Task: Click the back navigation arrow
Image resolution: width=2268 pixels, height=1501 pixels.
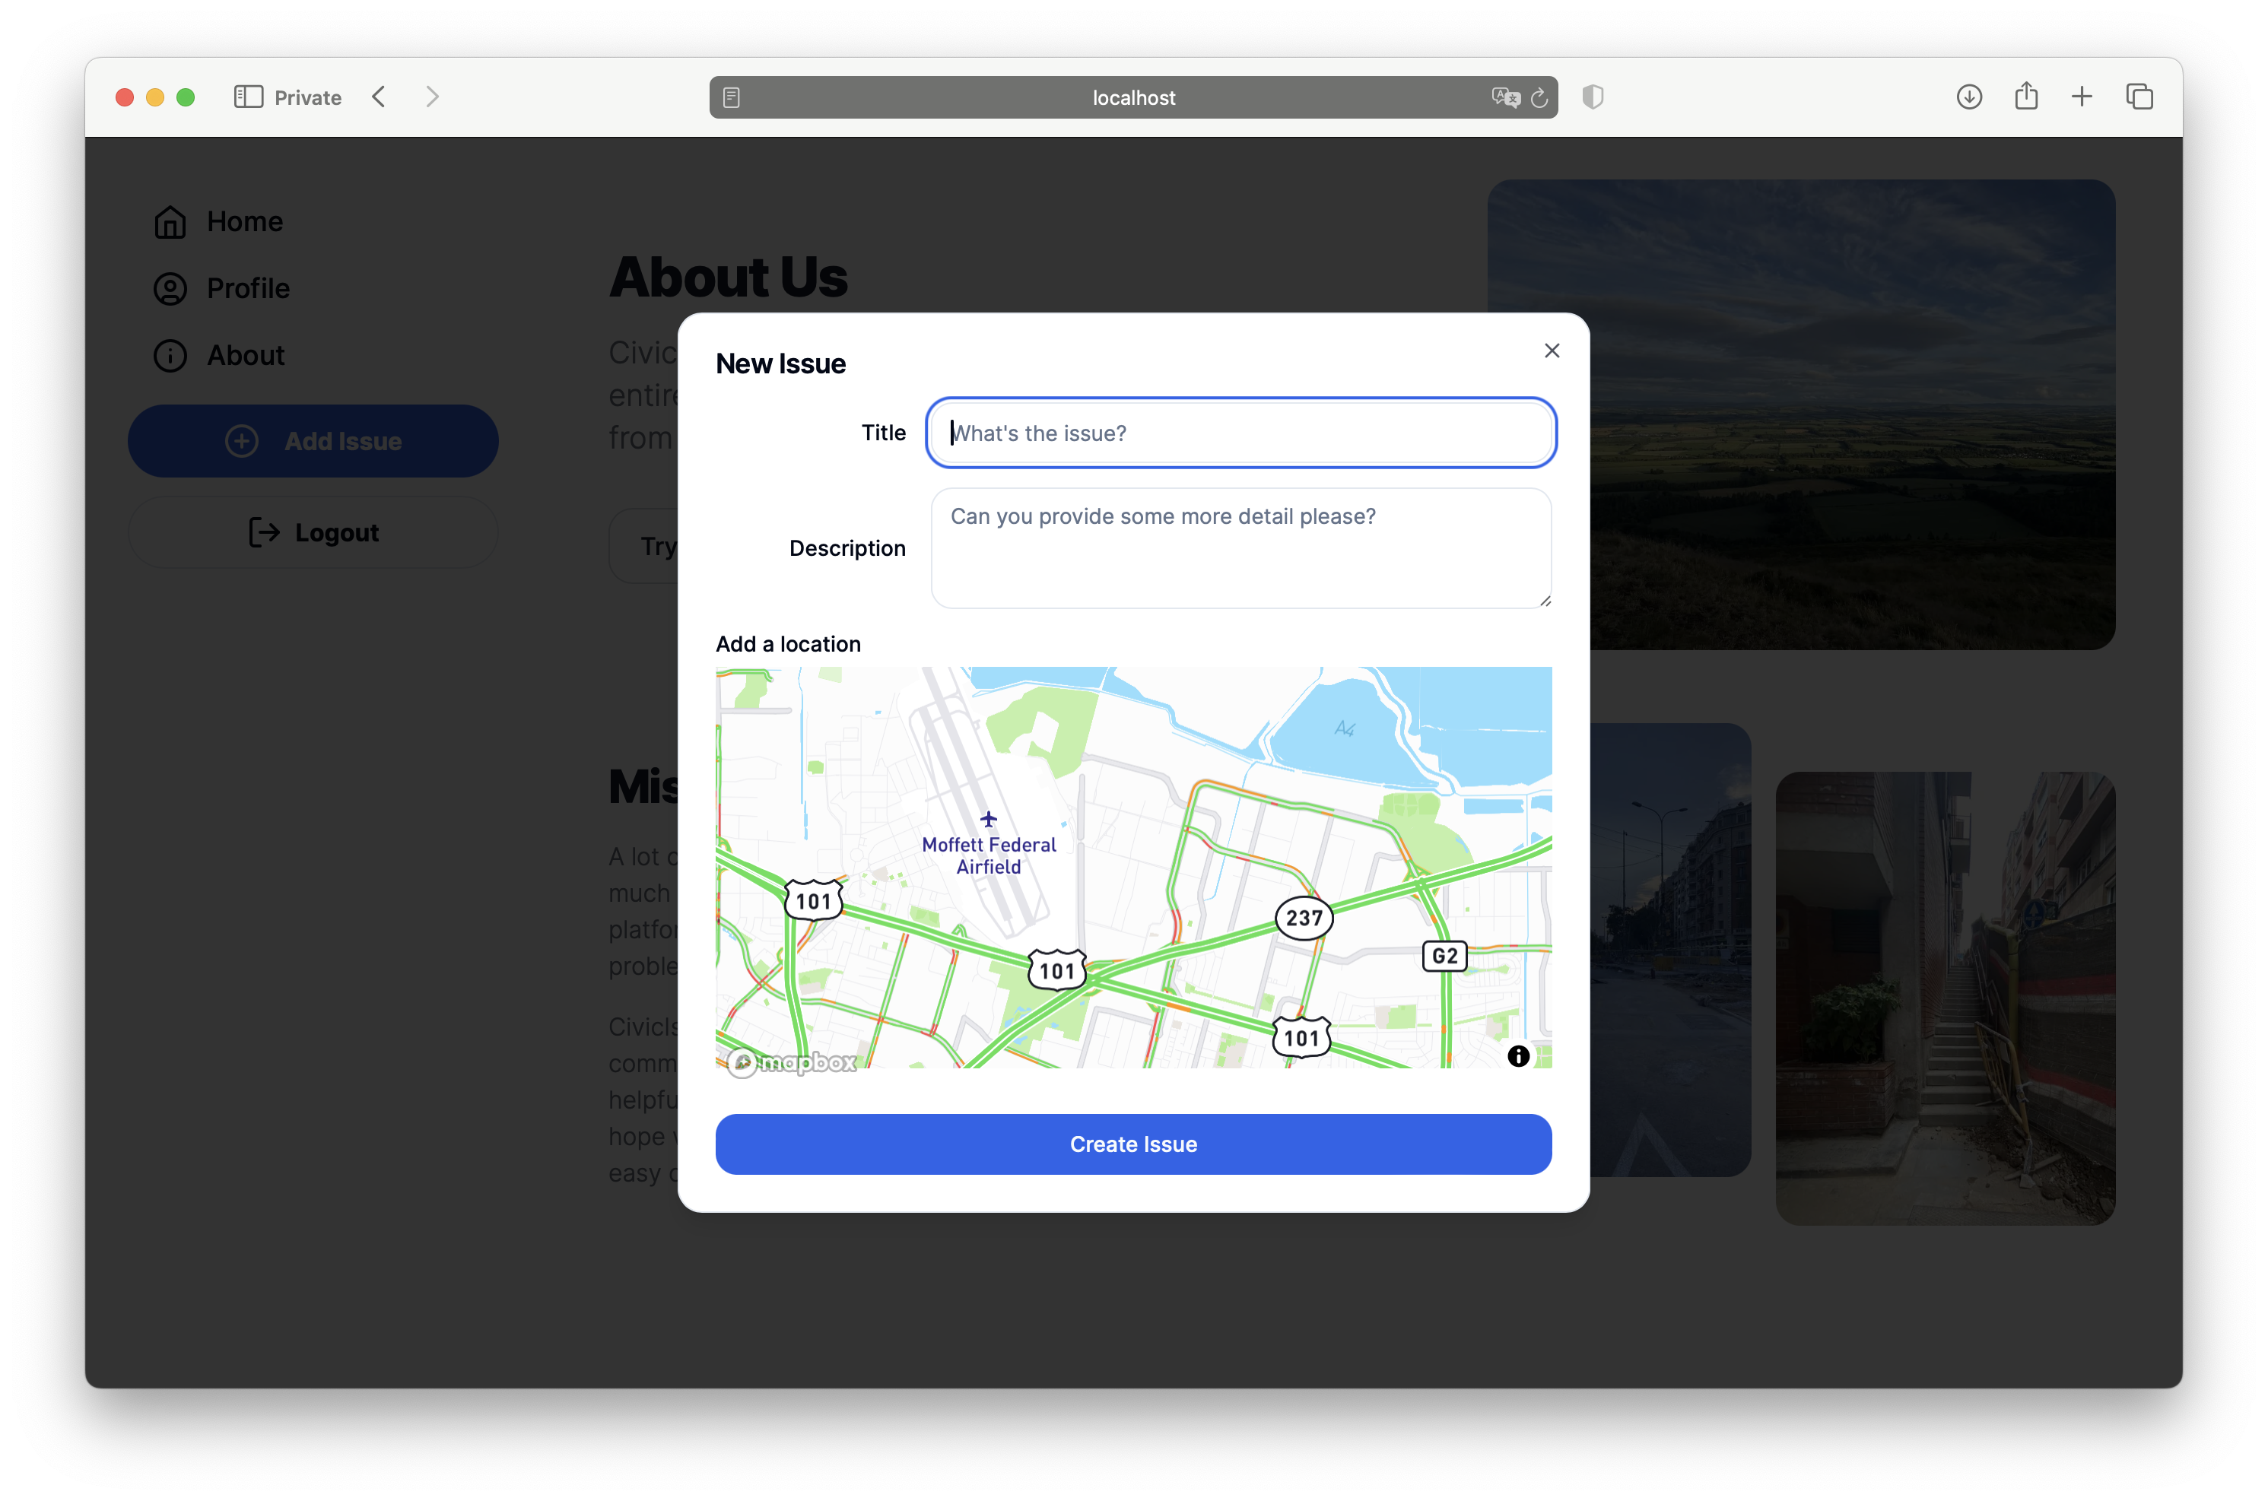Action: click(378, 97)
